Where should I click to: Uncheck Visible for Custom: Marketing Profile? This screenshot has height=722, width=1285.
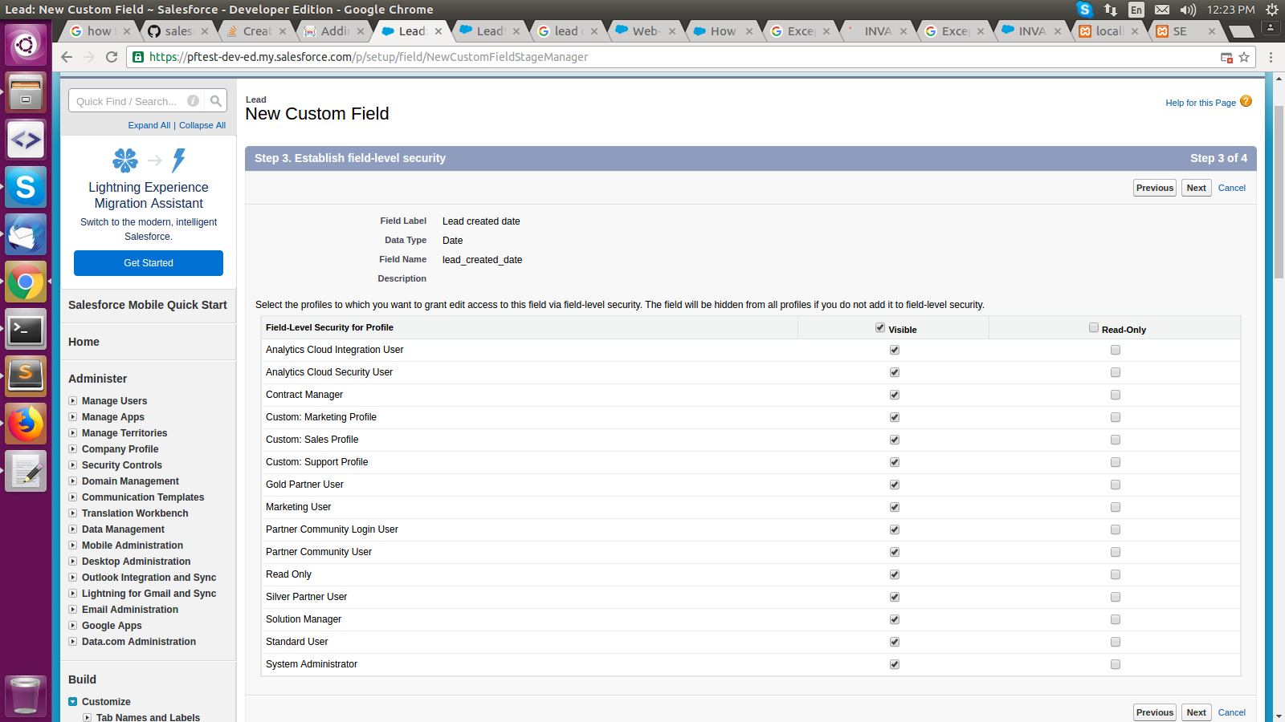click(x=895, y=417)
